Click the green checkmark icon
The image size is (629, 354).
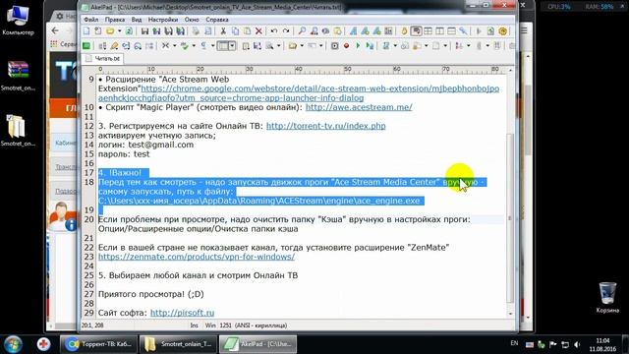coord(185,46)
